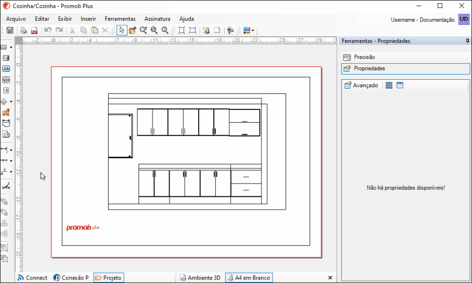
Task: Insert the orange M module icon
Action: 6,112
